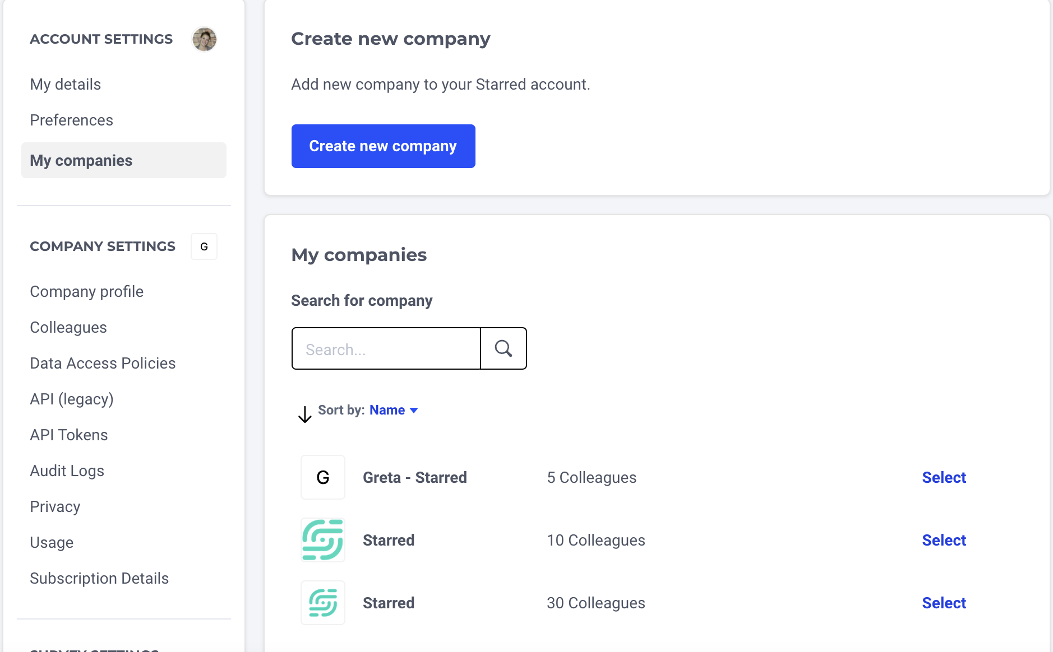View Audit Logs

[x=67, y=471]
